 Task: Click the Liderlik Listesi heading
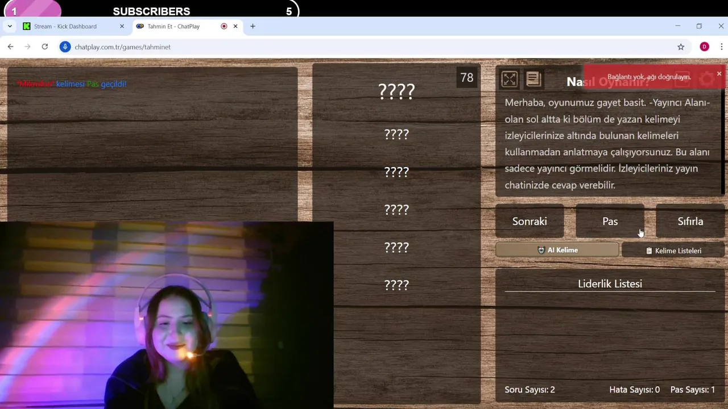[x=610, y=283]
